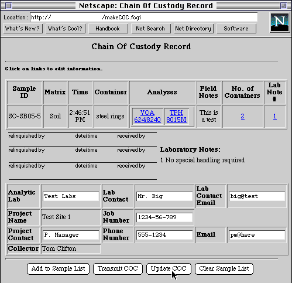Click the Software button

[x=236, y=29]
